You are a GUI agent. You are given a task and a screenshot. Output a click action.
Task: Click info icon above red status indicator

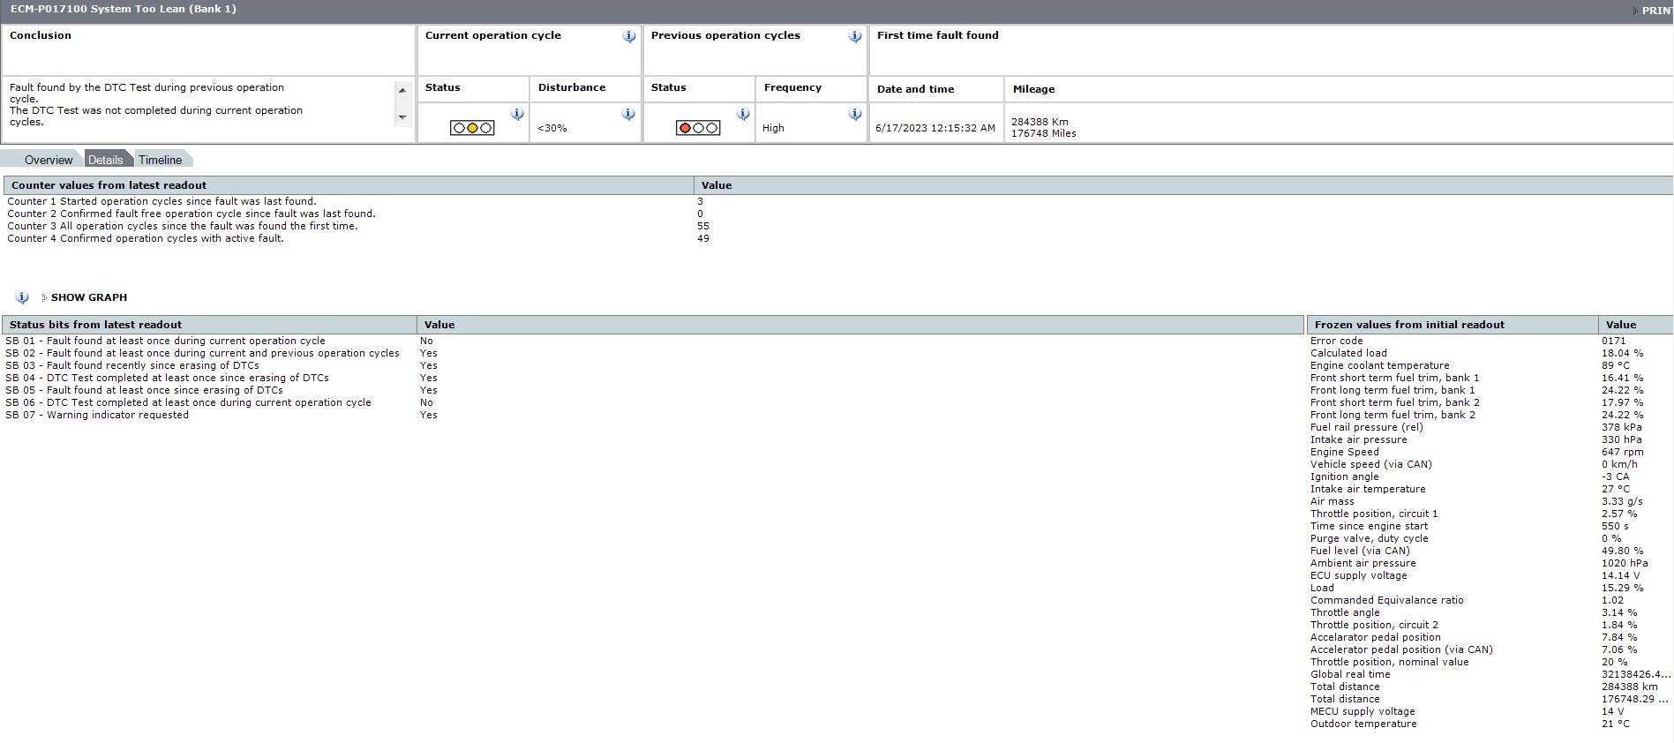point(743,114)
